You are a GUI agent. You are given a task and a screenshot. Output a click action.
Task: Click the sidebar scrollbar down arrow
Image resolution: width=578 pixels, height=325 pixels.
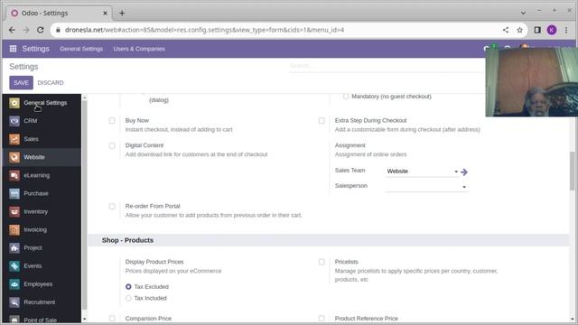point(84,319)
